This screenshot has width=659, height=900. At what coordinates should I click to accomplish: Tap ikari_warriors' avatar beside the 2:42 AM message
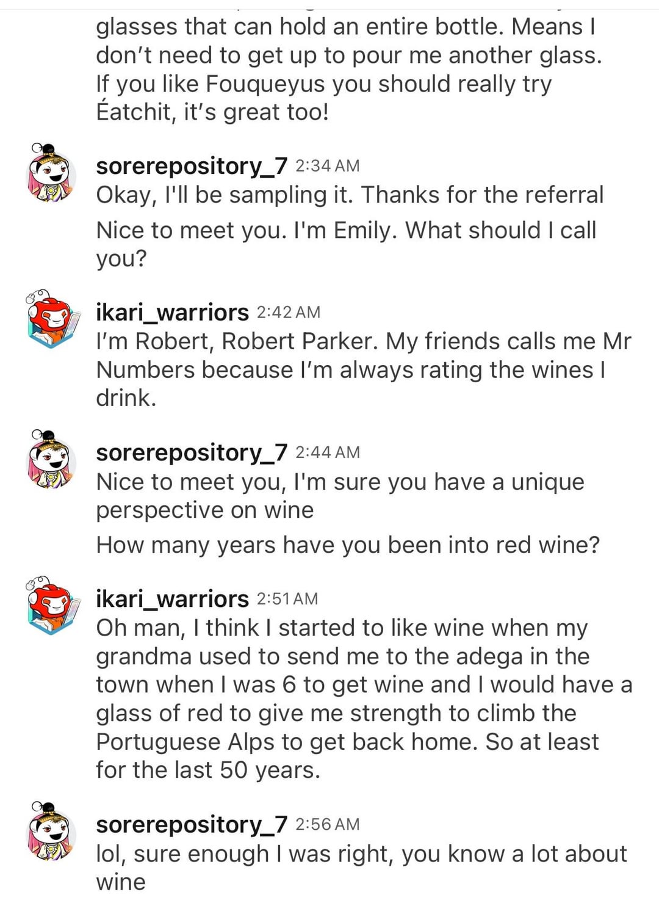[x=54, y=319]
